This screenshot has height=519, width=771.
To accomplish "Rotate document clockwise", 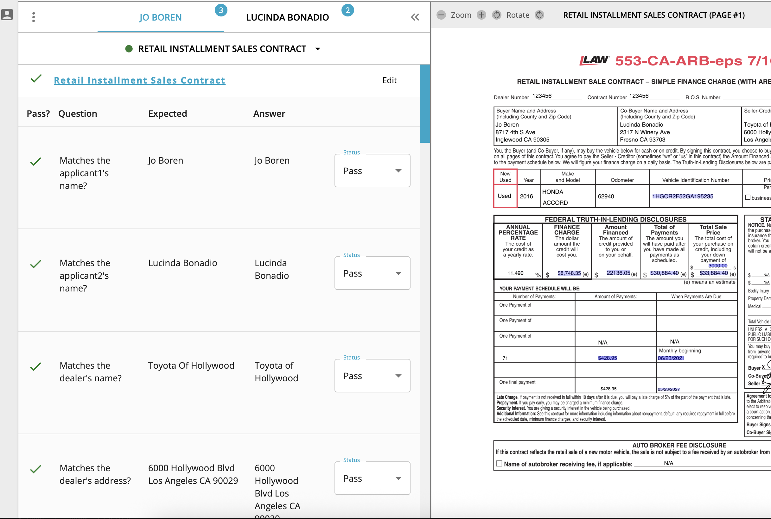I will pyautogui.click(x=539, y=15).
